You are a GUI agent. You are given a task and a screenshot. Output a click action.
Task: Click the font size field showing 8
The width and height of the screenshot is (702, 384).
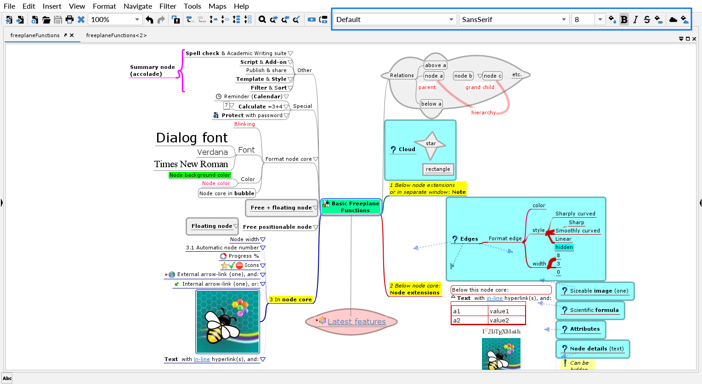pyautogui.click(x=583, y=19)
